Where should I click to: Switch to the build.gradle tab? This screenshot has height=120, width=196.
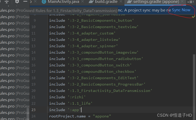[106, 2]
